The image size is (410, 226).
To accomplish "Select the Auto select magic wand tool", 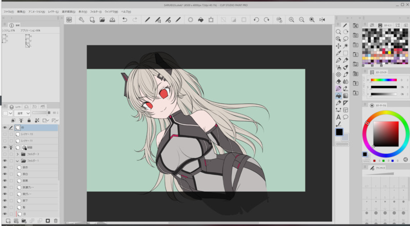I will 345,46.
